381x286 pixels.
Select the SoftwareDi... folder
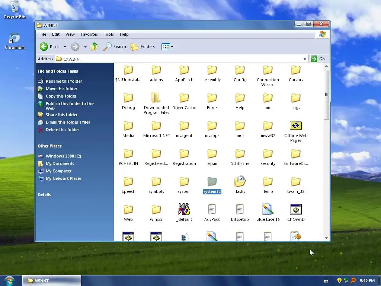coord(296,157)
